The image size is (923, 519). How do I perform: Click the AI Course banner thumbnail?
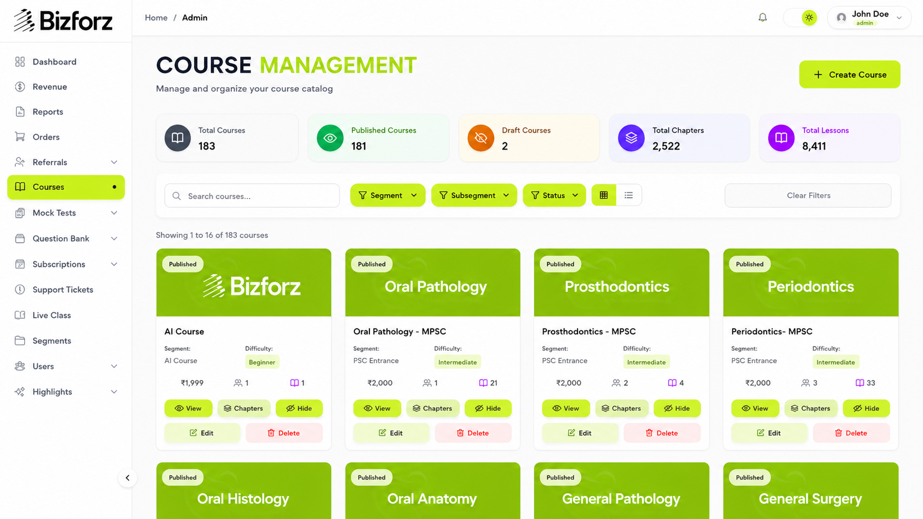(244, 282)
